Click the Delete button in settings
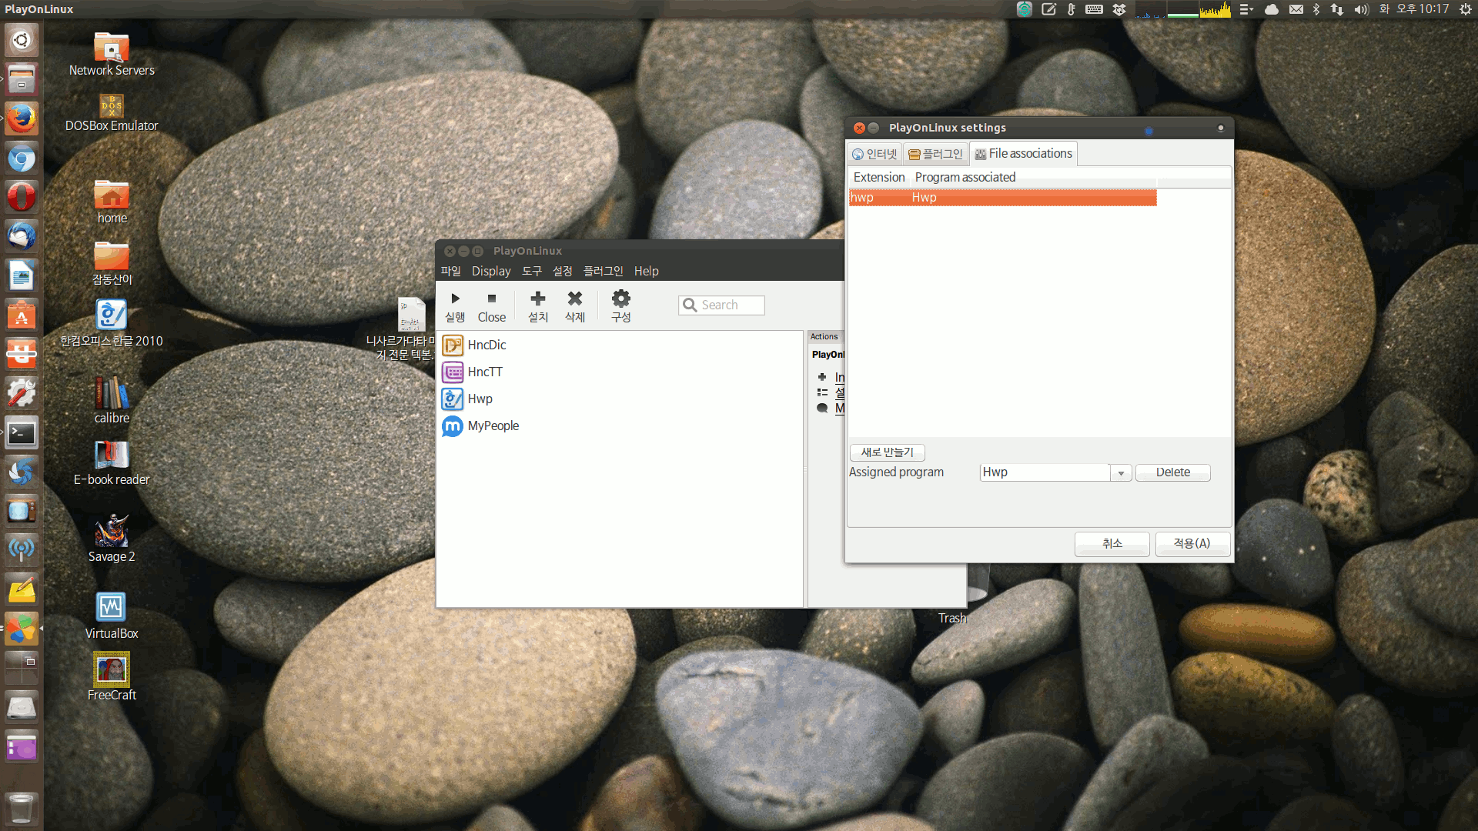 tap(1173, 472)
